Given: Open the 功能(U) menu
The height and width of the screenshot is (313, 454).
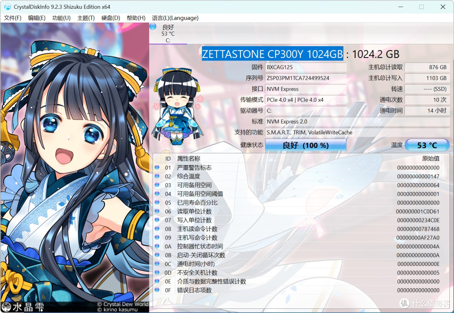Looking at the screenshot, I should point(61,18).
